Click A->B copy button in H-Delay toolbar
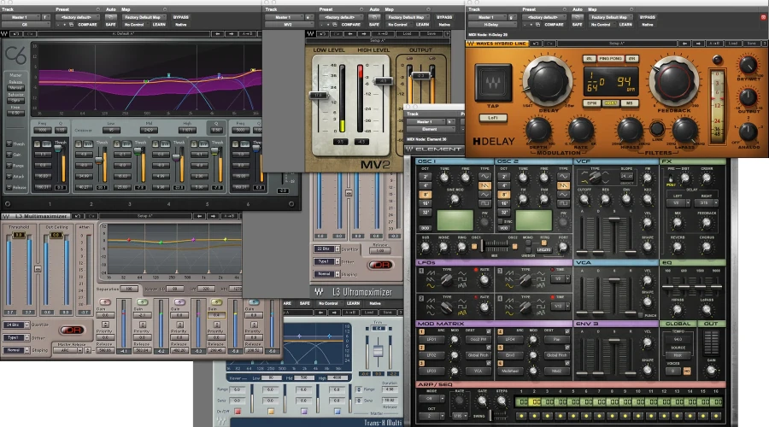 click(714, 44)
